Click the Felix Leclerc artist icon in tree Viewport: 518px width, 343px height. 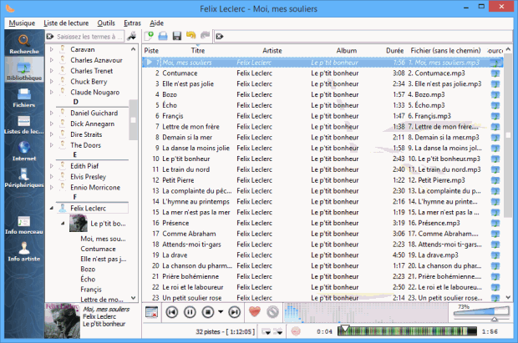[63, 208]
